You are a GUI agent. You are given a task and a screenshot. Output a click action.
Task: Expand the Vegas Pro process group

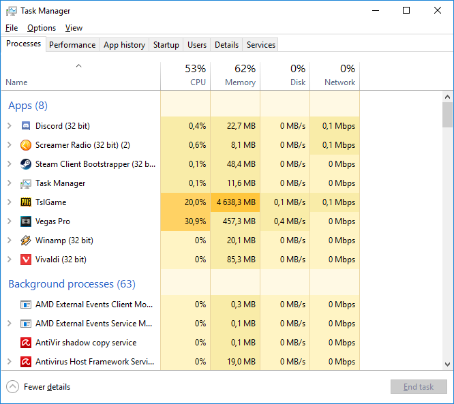pyautogui.click(x=10, y=221)
